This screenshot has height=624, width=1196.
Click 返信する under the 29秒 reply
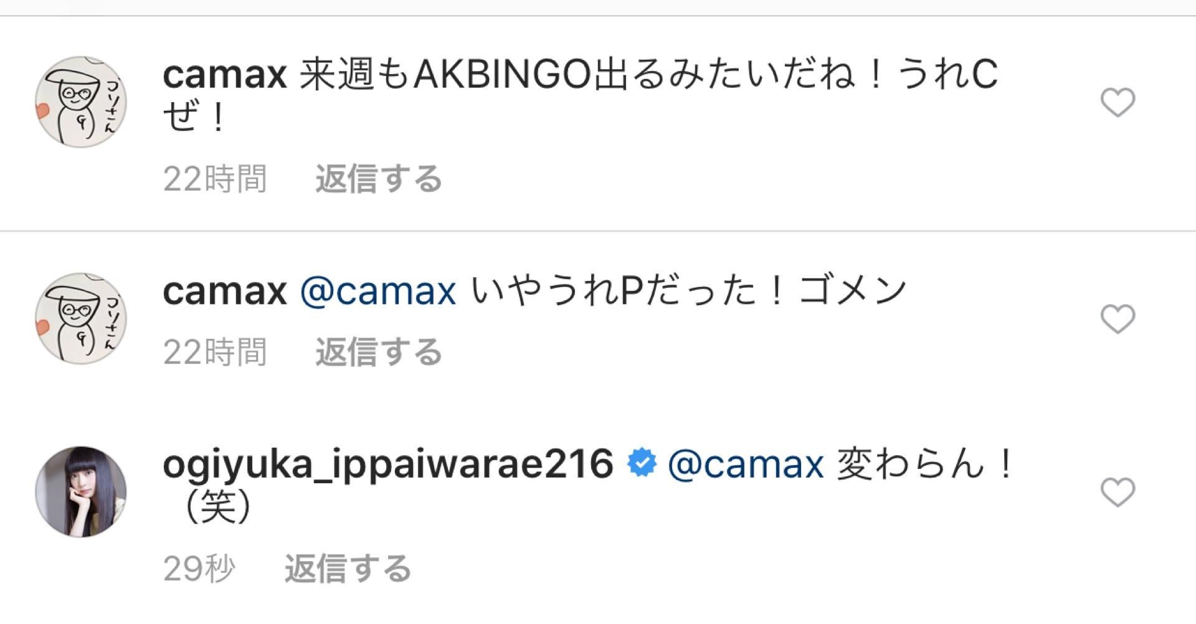click(348, 569)
